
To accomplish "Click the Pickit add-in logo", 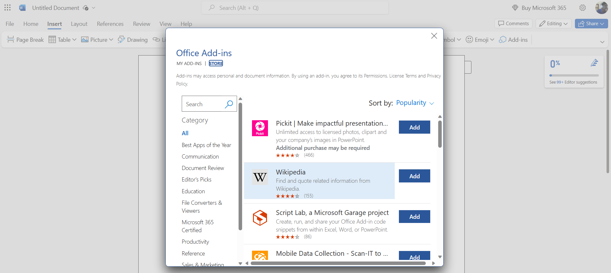I will coord(260,128).
